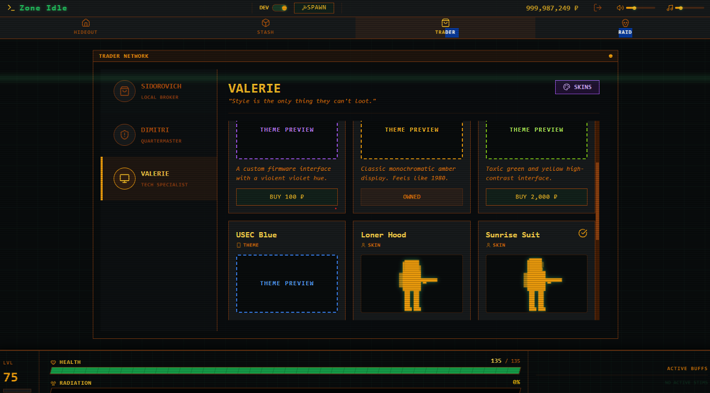Click the "TRADER NETWORK" panel title

point(124,56)
